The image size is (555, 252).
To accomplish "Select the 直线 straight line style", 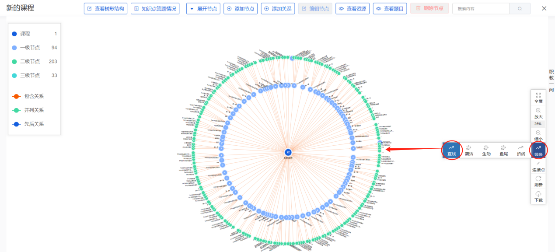I will point(451,150).
